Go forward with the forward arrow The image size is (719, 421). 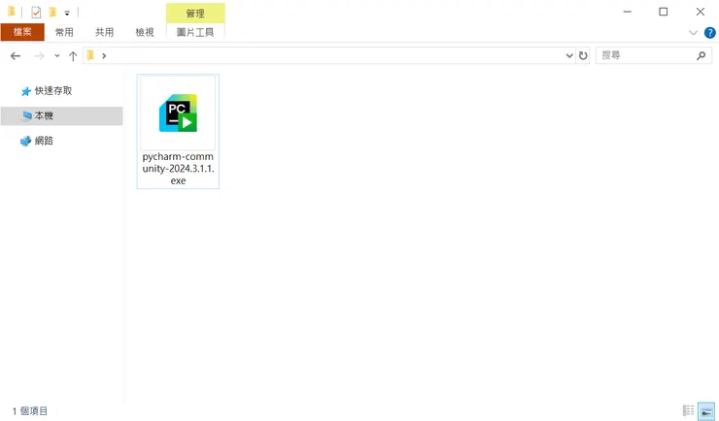tap(40, 56)
